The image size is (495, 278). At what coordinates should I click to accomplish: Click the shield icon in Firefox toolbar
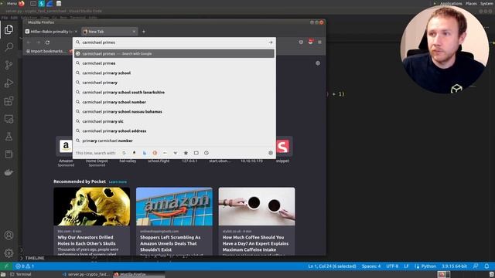coord(301,42)
